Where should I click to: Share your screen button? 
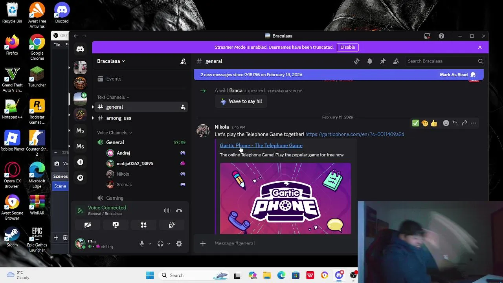pos(116,225)
